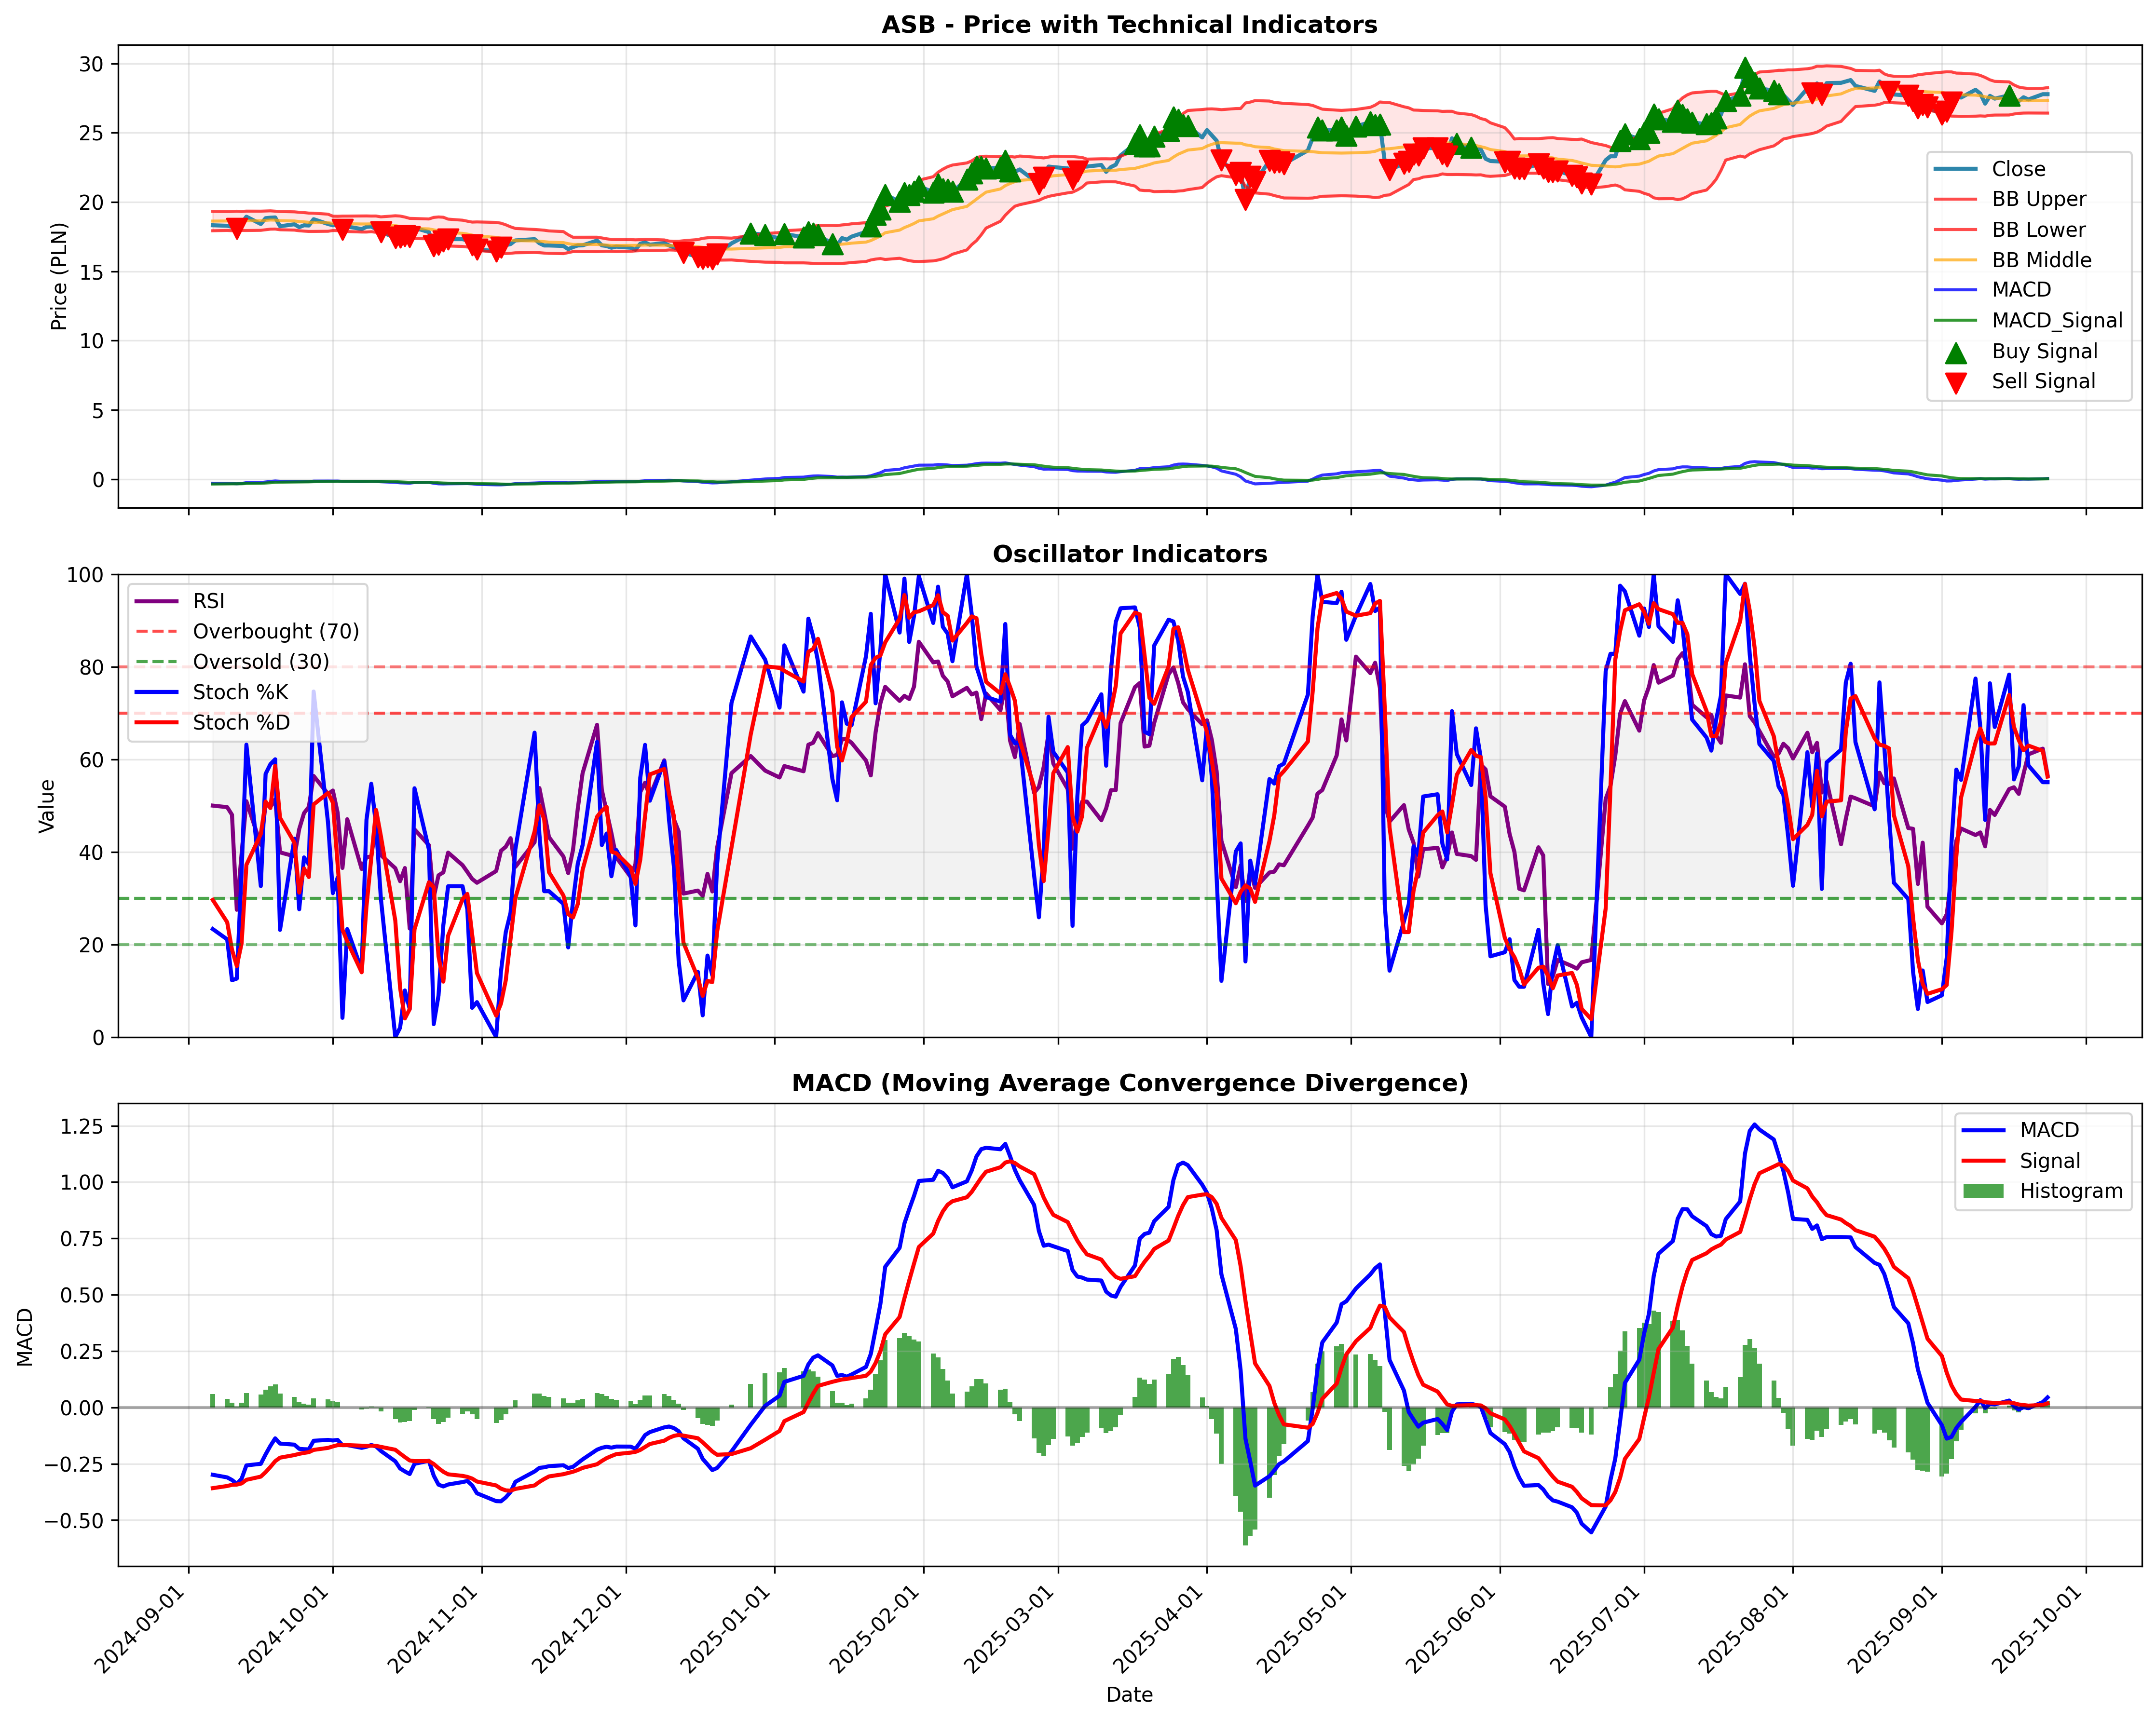The image size is (2156, 1720).
Task: Click the '0.50' tick on the MACD axis
Action: [81, 1295]
